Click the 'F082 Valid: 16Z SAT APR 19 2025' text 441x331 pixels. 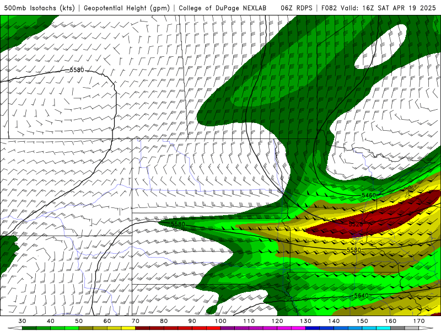(379, 8)
